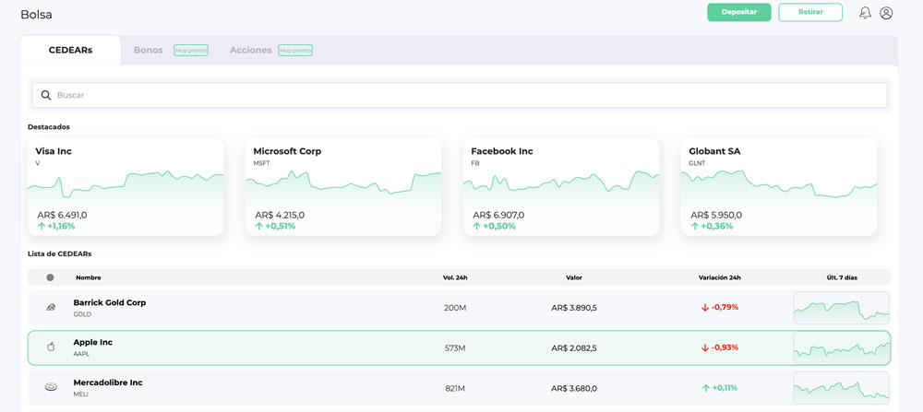Open the Microsoft Corp featured card

point(343,187)
